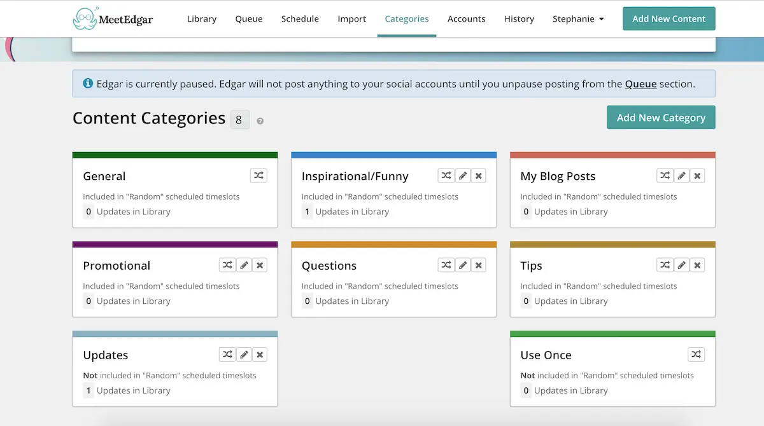Click the MeetEdgar octopus logo
Screen dimensions: 764x426
tap(83, 18)
